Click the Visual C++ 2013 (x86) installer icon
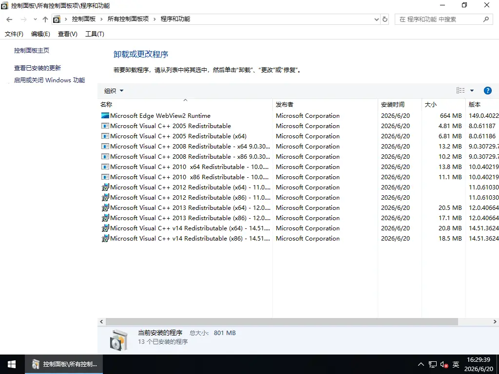The height and width of the screenshot is (374, 499). pyautogui.click(x=105, y=218)
